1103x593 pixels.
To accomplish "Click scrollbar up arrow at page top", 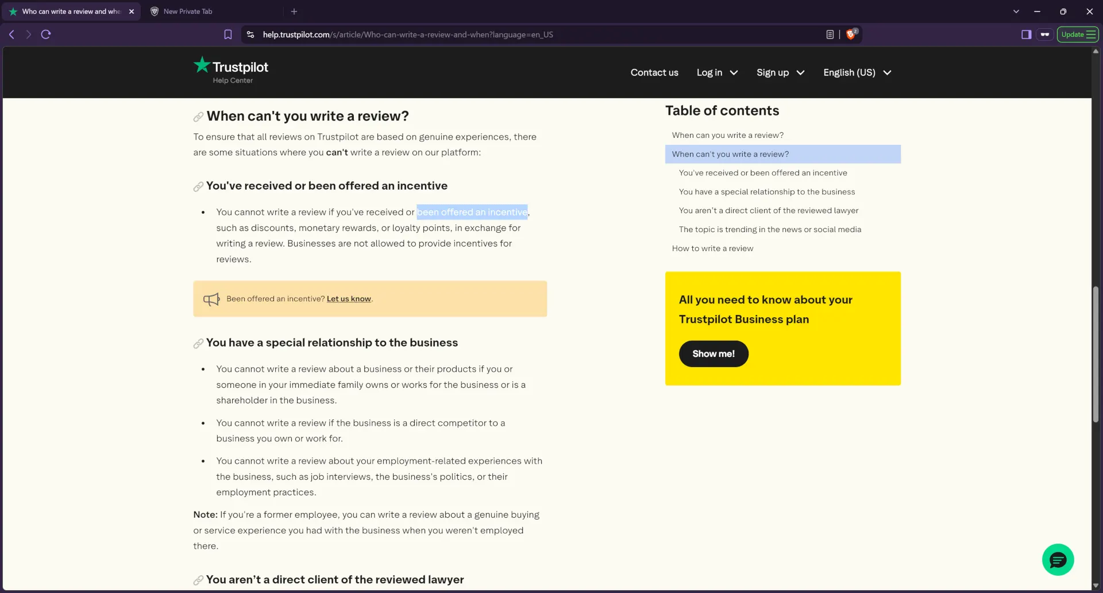I will pos(1096,51).
